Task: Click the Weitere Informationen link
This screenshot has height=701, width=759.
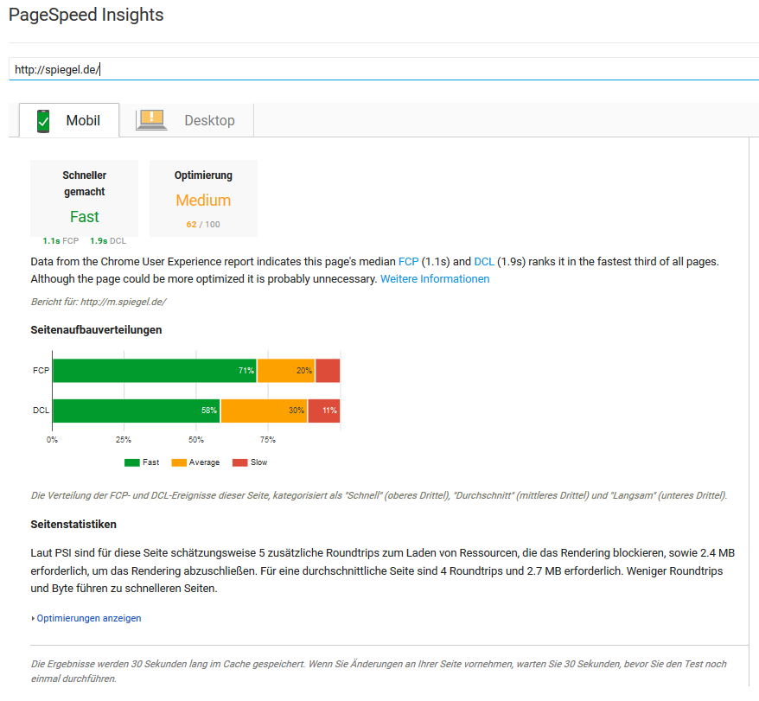Action: [x=435, y=278]
